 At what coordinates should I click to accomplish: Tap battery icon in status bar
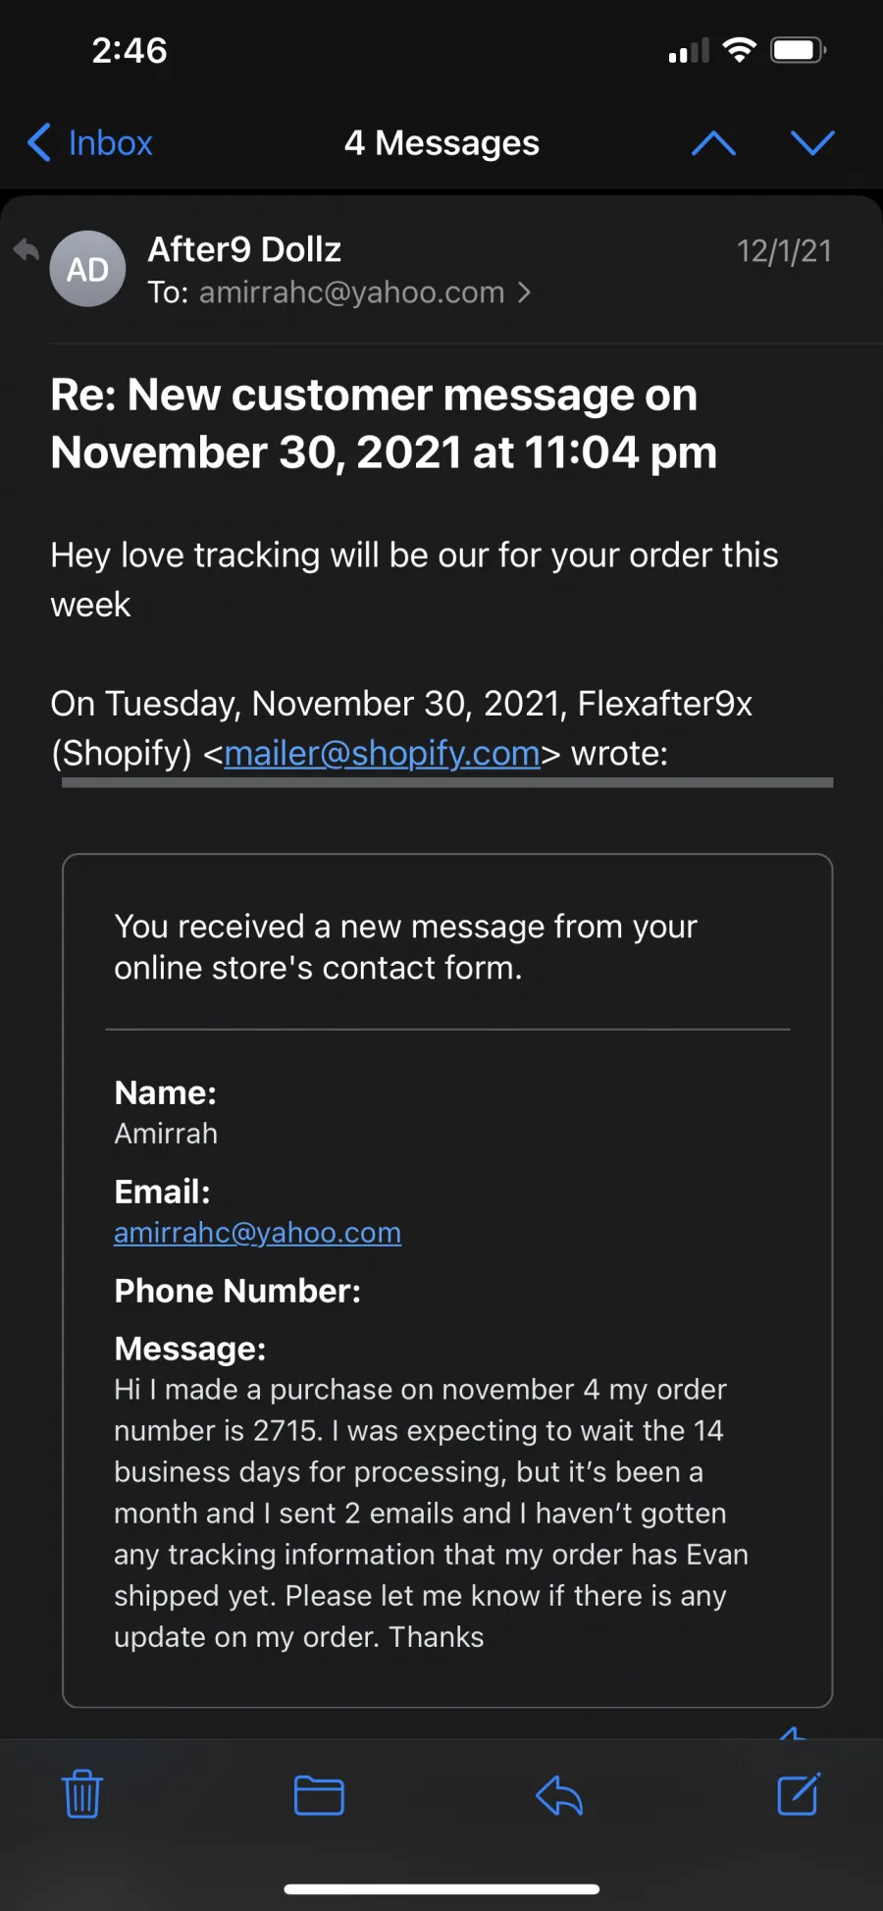click(799, 50)
